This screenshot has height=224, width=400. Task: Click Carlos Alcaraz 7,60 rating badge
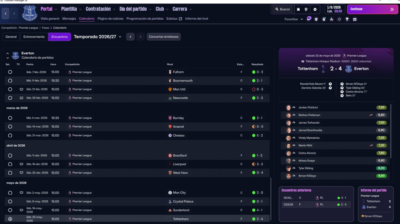click(381, 153)
